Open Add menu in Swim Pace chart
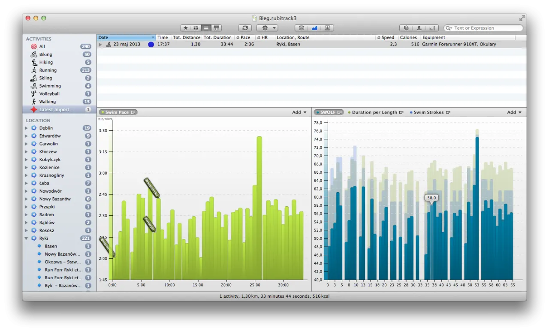Image resolution: width=549 pixels, height=332 pixels. coord(299,112)
